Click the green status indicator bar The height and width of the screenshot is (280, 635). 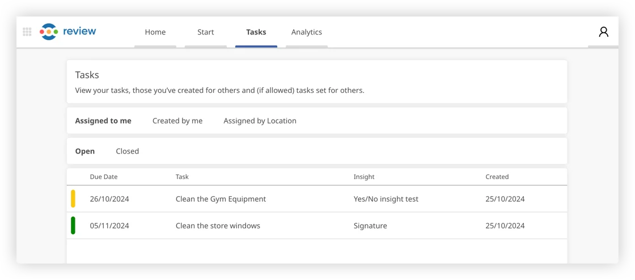(x=73, y=226)
